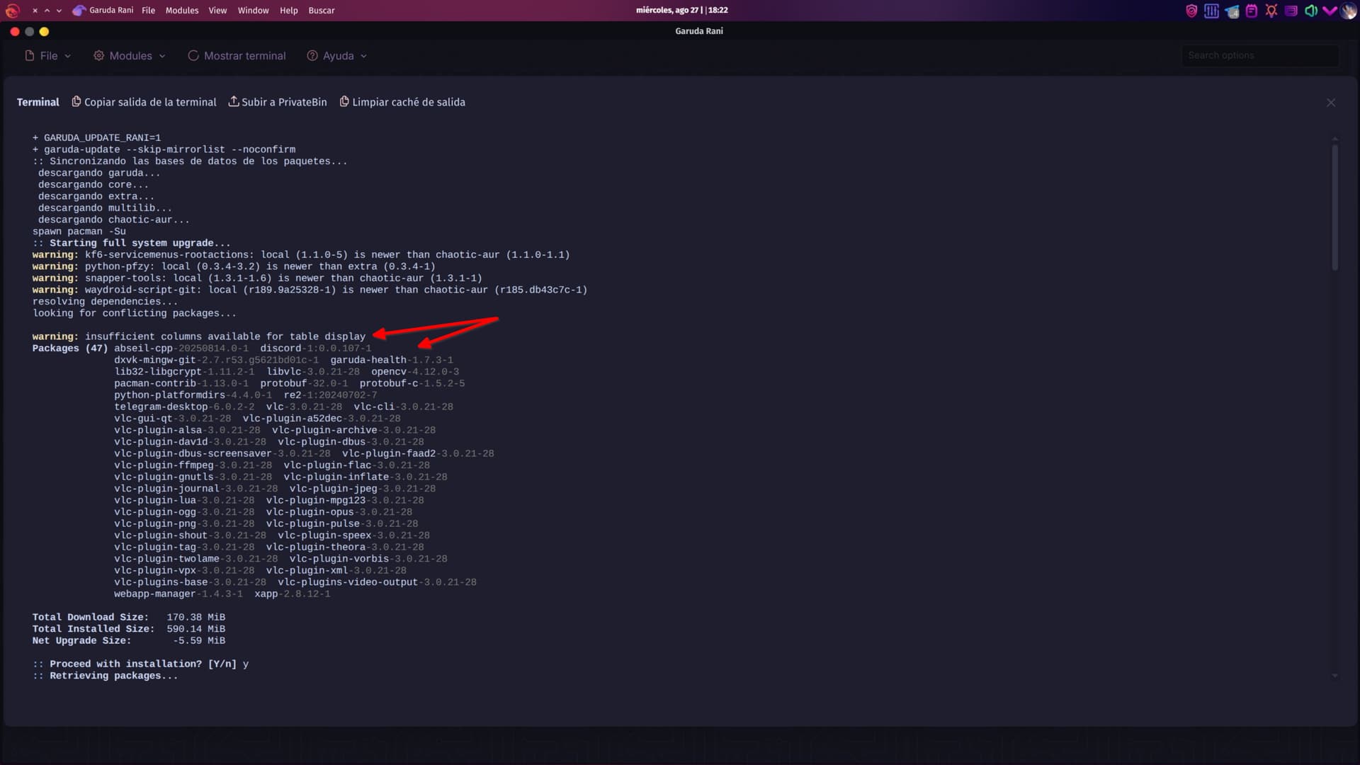1360x765 pixels.
Task: Click 'spawn pacman -Su' line
Action: pyautogui.click(x=79, y=232)
